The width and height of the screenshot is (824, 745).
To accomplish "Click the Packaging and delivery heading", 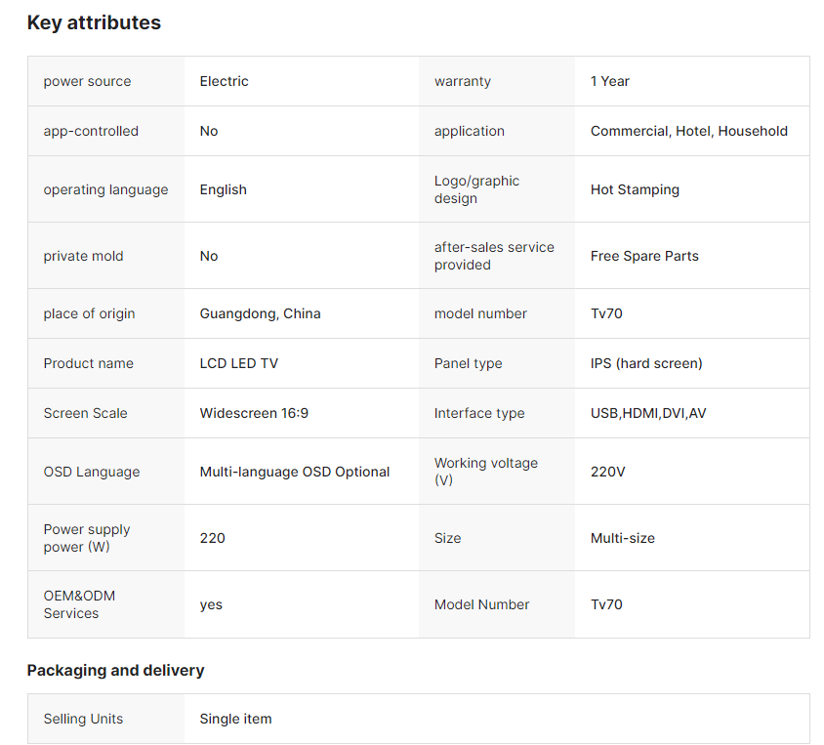I will (115, 670).
